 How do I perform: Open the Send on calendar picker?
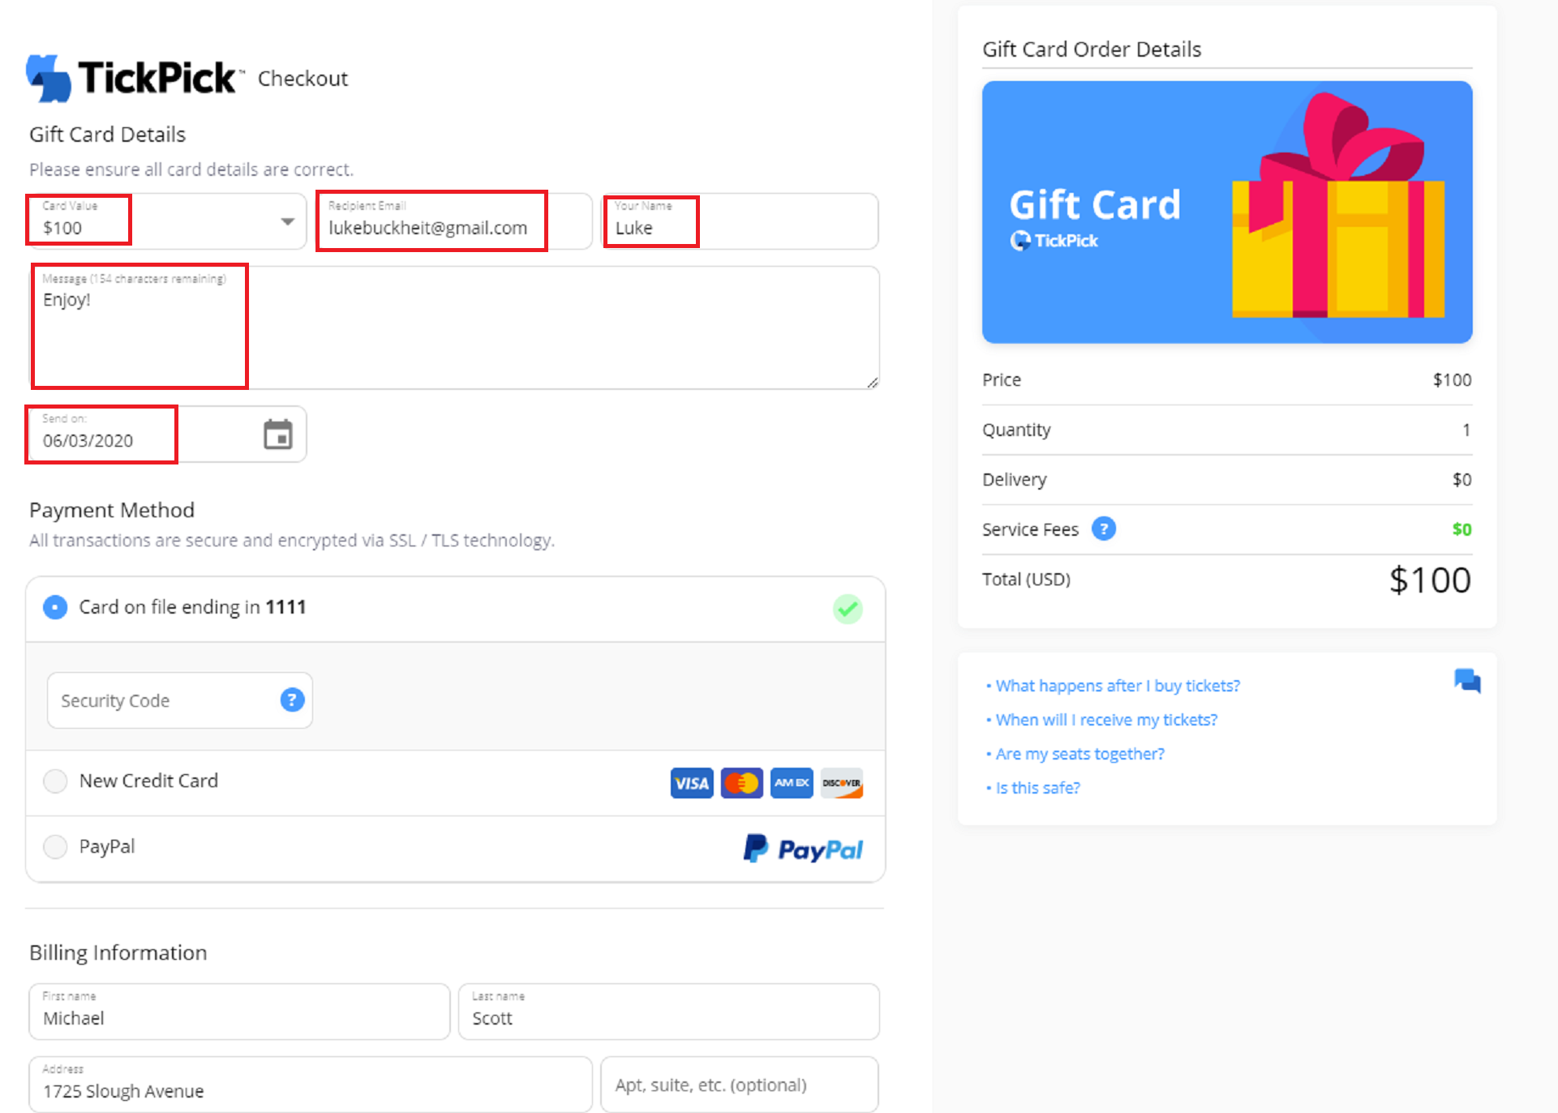pos(277,434)
